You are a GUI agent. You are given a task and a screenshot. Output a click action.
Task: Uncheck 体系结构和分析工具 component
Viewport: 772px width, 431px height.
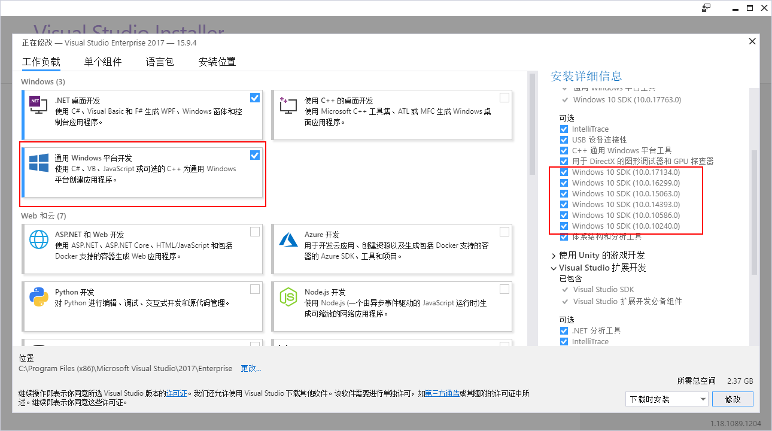pyautogui.click(x=564, y=236)
